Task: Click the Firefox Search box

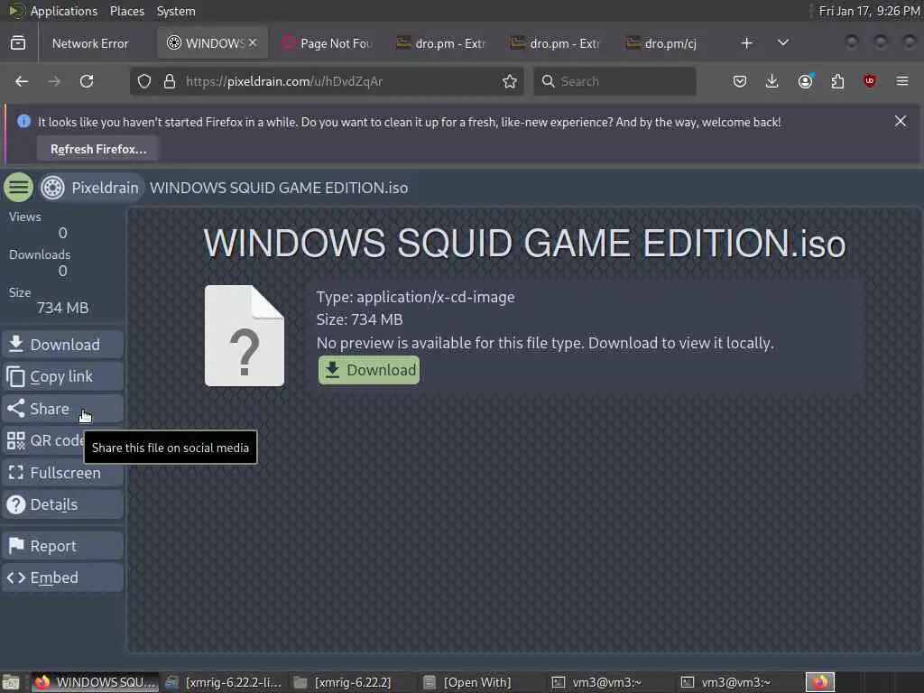Action: (614, 81)
